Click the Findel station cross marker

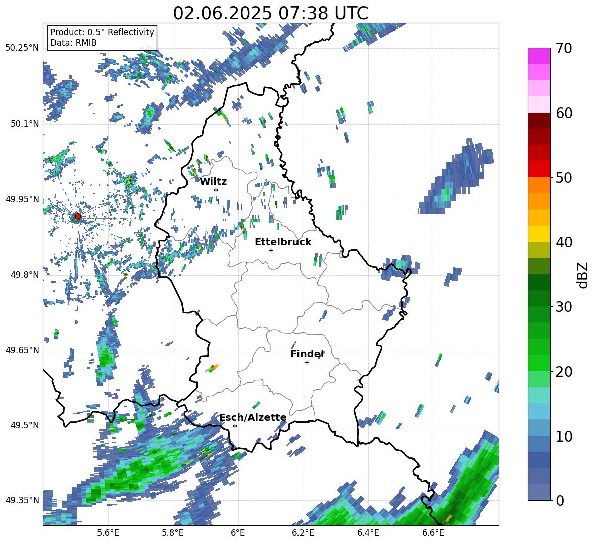coord(307,363)
